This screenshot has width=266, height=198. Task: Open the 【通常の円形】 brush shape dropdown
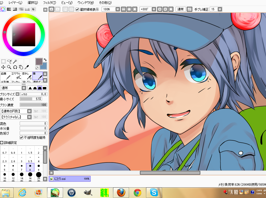30,111
